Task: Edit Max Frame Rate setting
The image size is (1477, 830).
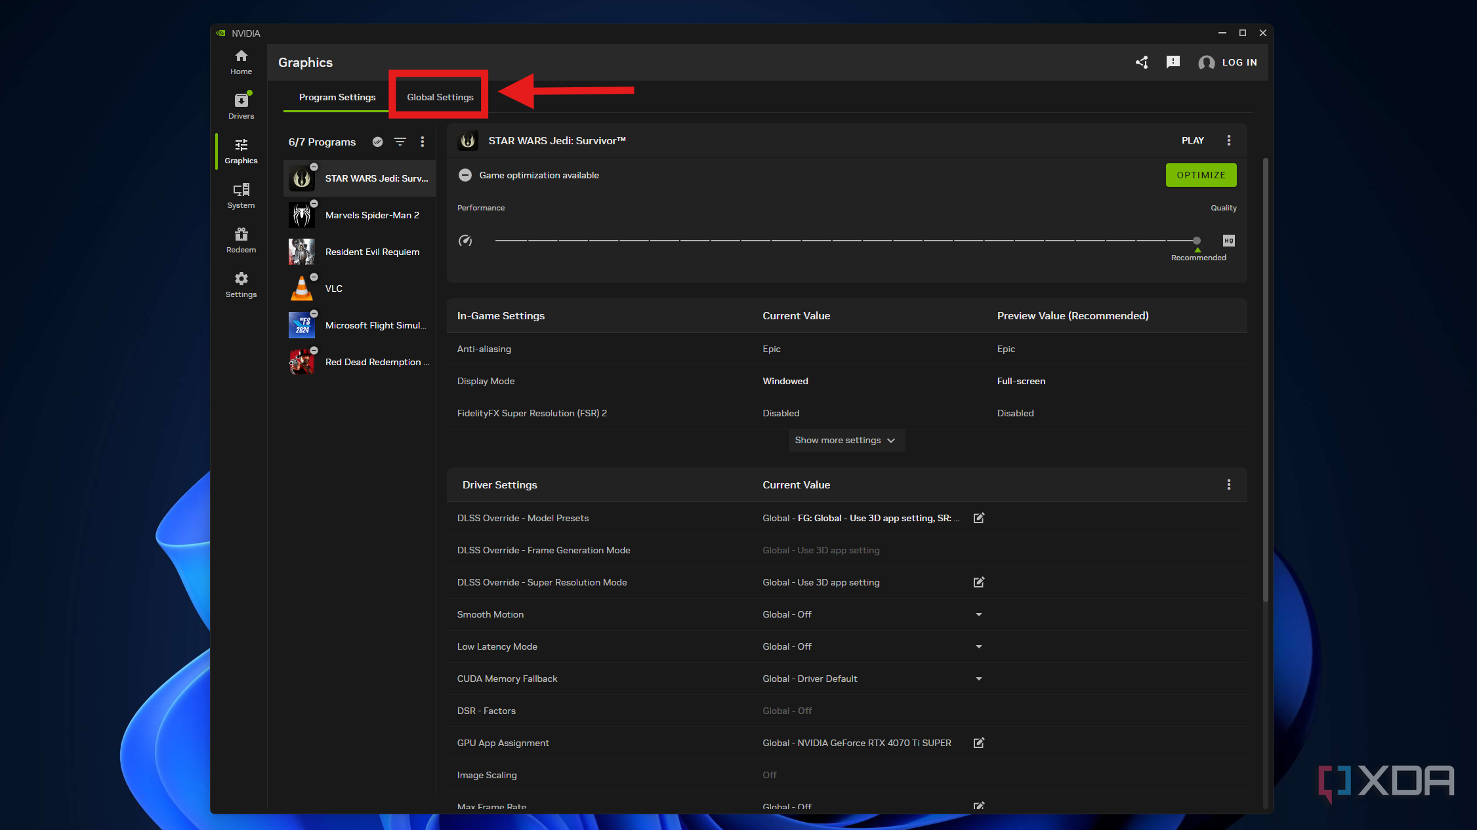Action: tap(979, 806)
